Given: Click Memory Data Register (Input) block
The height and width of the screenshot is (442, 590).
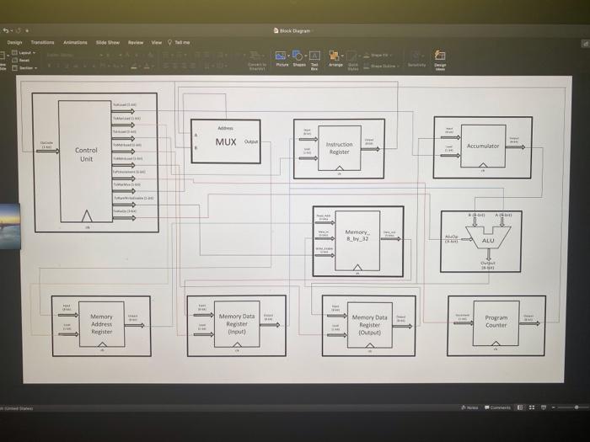Looking at the screenshot, I should [237, 324].
